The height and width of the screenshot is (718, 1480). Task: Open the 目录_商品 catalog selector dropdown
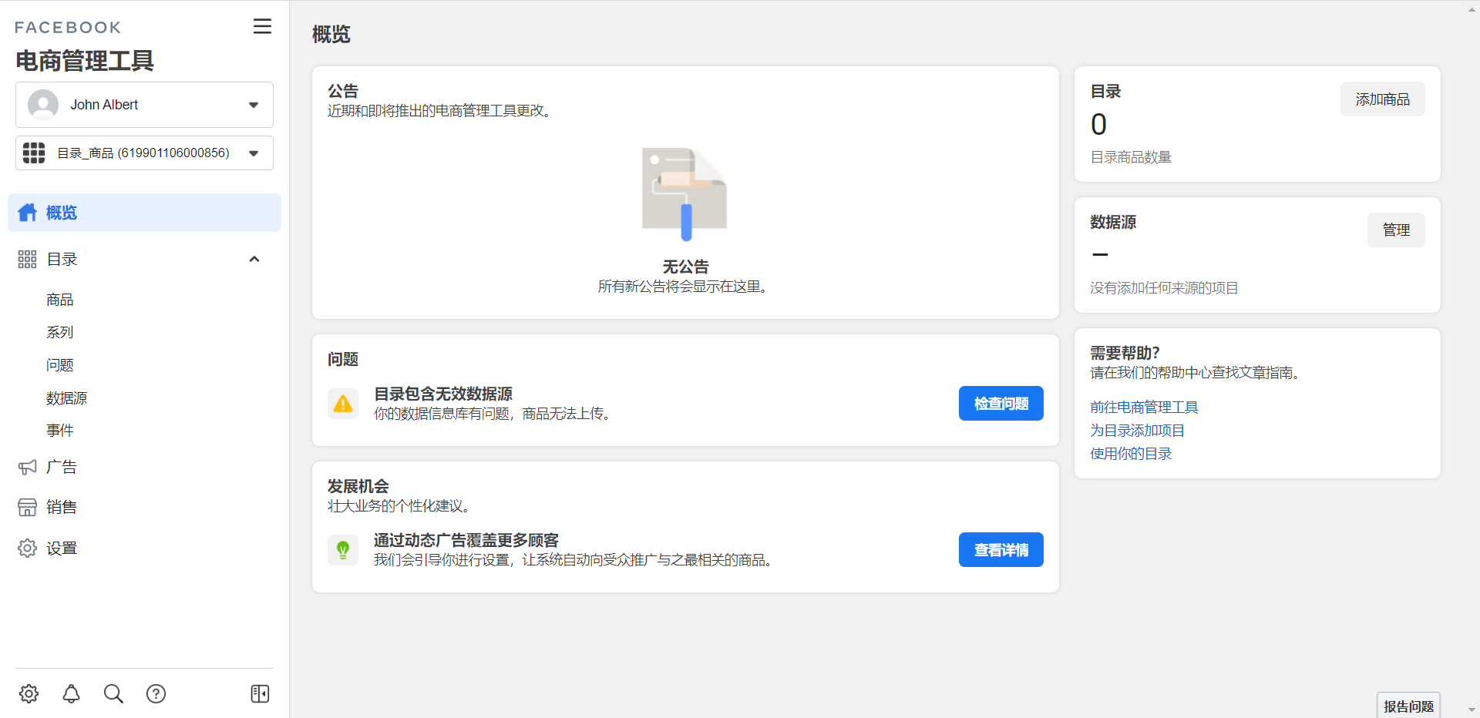144,153
